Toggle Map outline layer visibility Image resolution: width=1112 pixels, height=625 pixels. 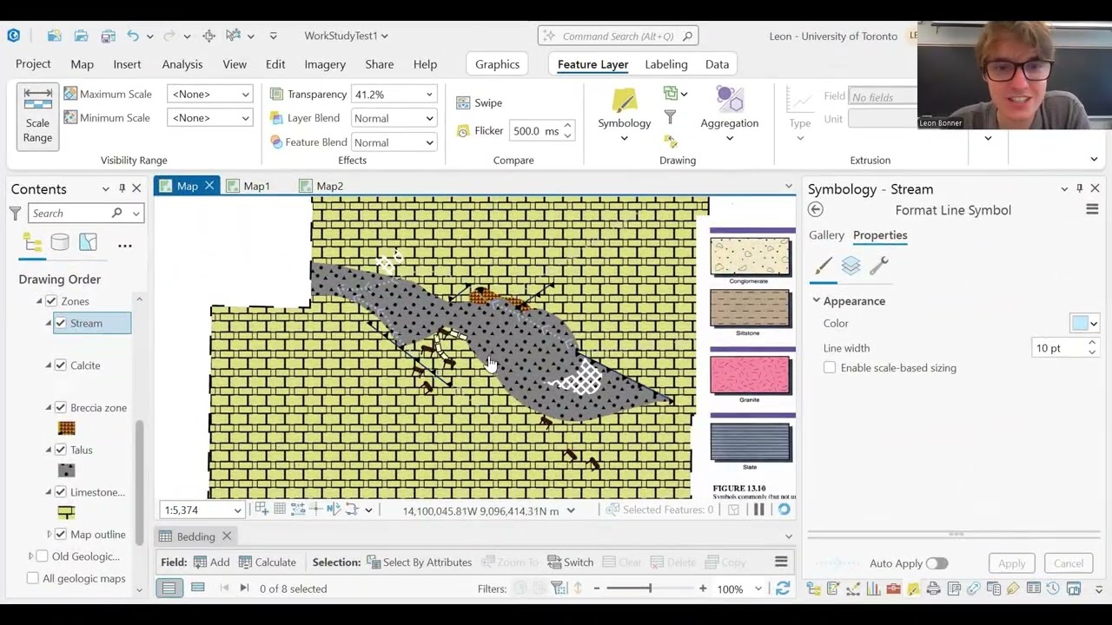(61, 535)
